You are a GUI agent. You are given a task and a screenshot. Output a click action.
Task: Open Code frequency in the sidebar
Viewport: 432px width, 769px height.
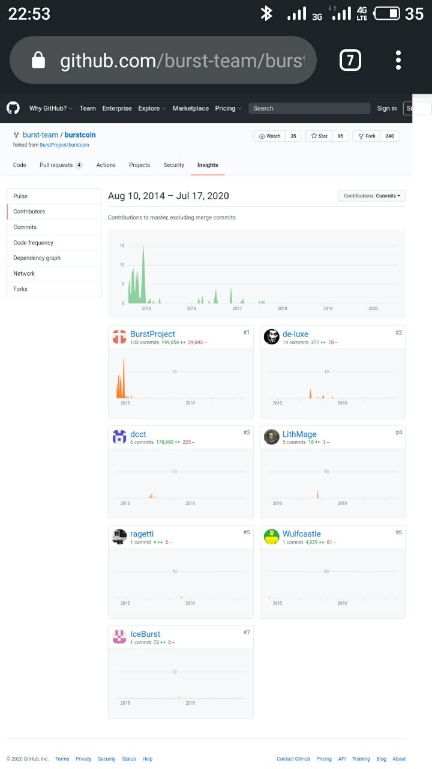point(54,243)
